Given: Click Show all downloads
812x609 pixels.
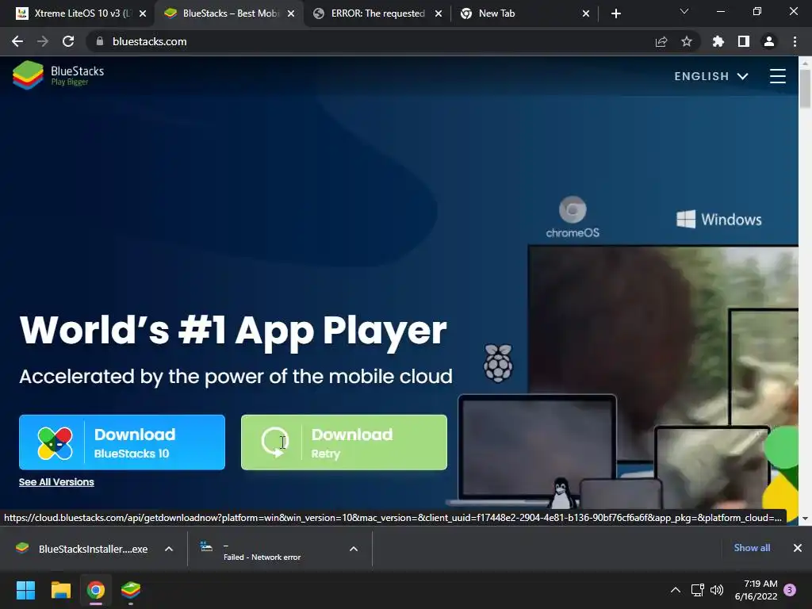Looking at the screenshot, I should pos(752,548).
